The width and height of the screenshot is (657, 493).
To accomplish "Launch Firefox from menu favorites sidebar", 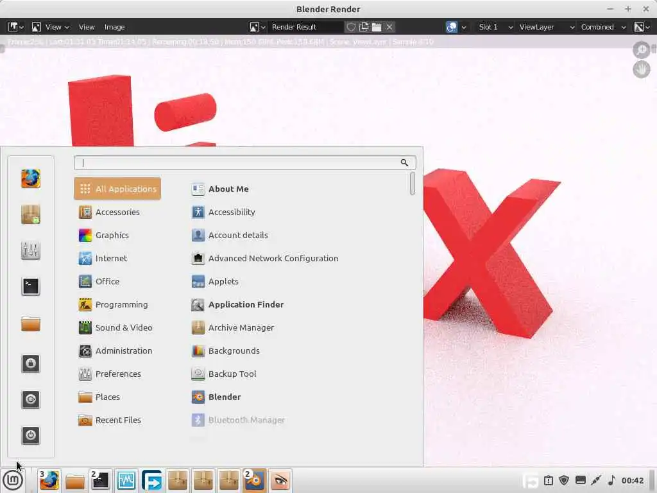I will click(31, 178).
